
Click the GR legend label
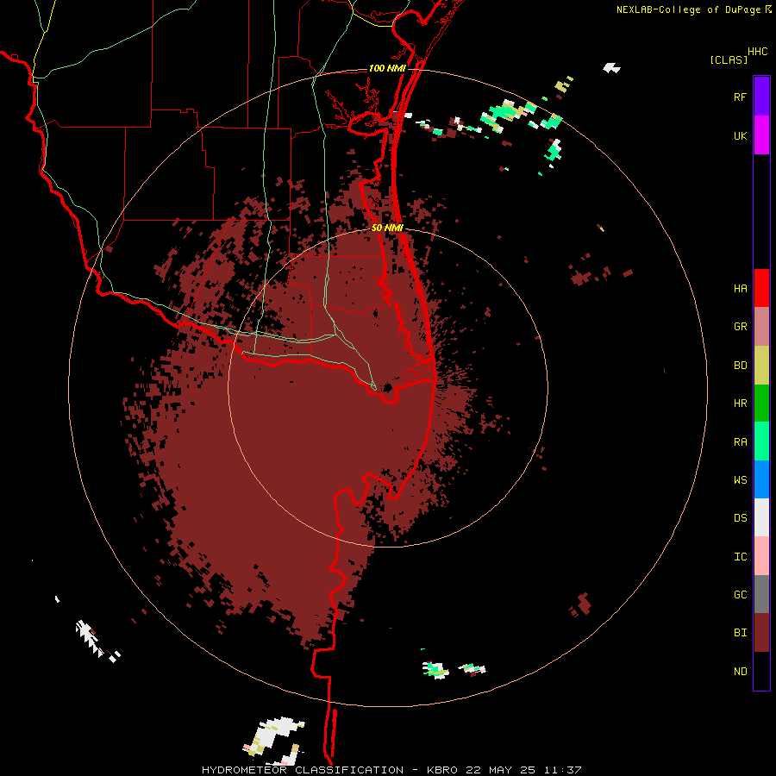[x=740, y=327]
